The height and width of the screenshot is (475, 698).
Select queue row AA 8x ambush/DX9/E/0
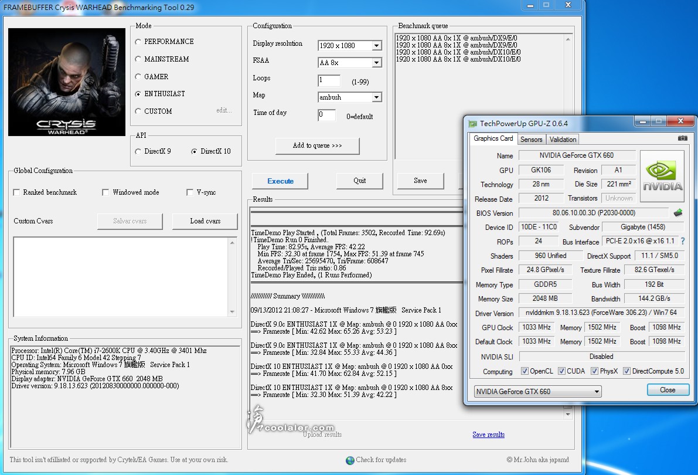pyautogui.click(x=457, y=45)
